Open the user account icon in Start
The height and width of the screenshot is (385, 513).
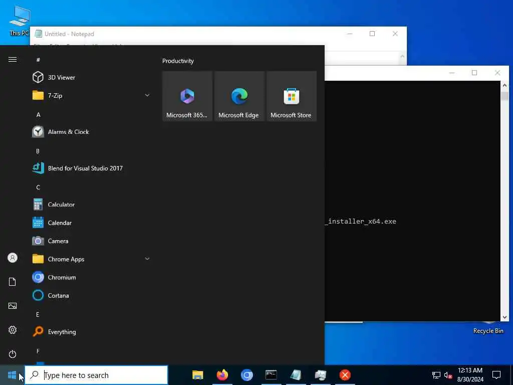(x=13, y=258)
